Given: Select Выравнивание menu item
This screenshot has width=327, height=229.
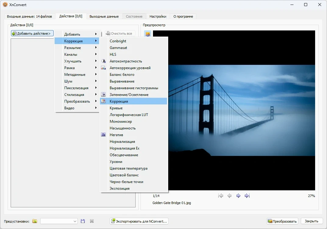Looking at the screenshot, I should click(133, 81).
